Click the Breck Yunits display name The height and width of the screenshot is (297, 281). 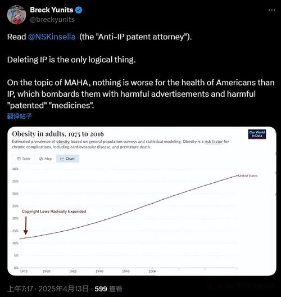[x=52, y=10]
